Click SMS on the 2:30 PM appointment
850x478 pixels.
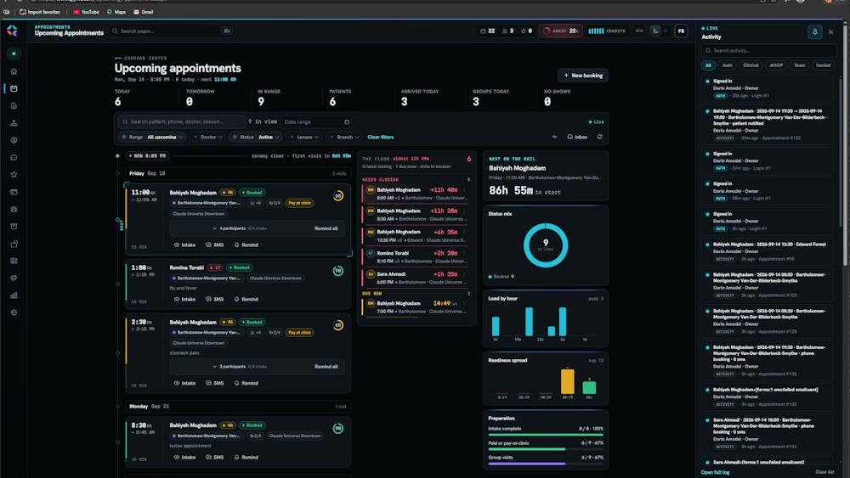click(x=215, y=383)
